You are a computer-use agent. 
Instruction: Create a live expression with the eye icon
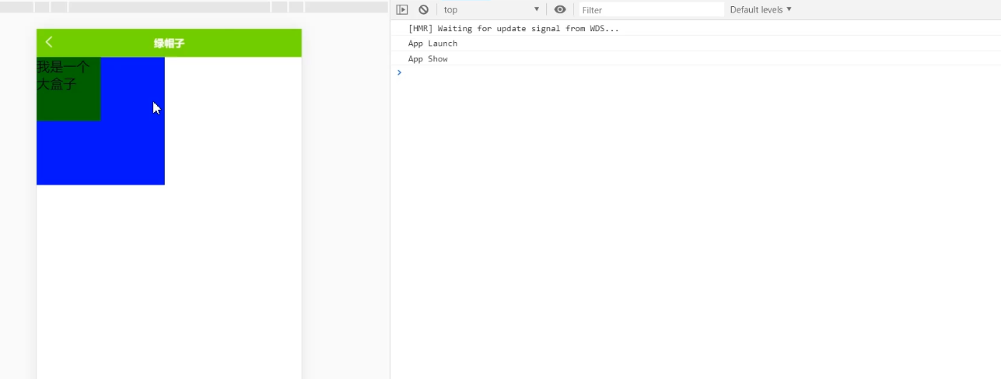[560, 9]
